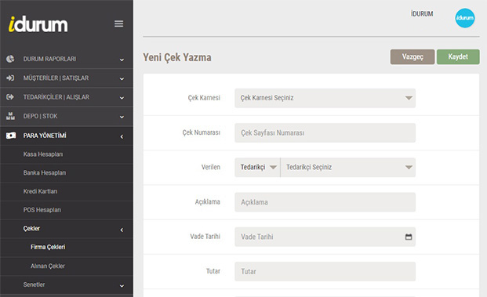Click the exit arrow icon beside Tedarikçiler | Alışlar
The image size is (487, 297).
(x=10, y=97)
